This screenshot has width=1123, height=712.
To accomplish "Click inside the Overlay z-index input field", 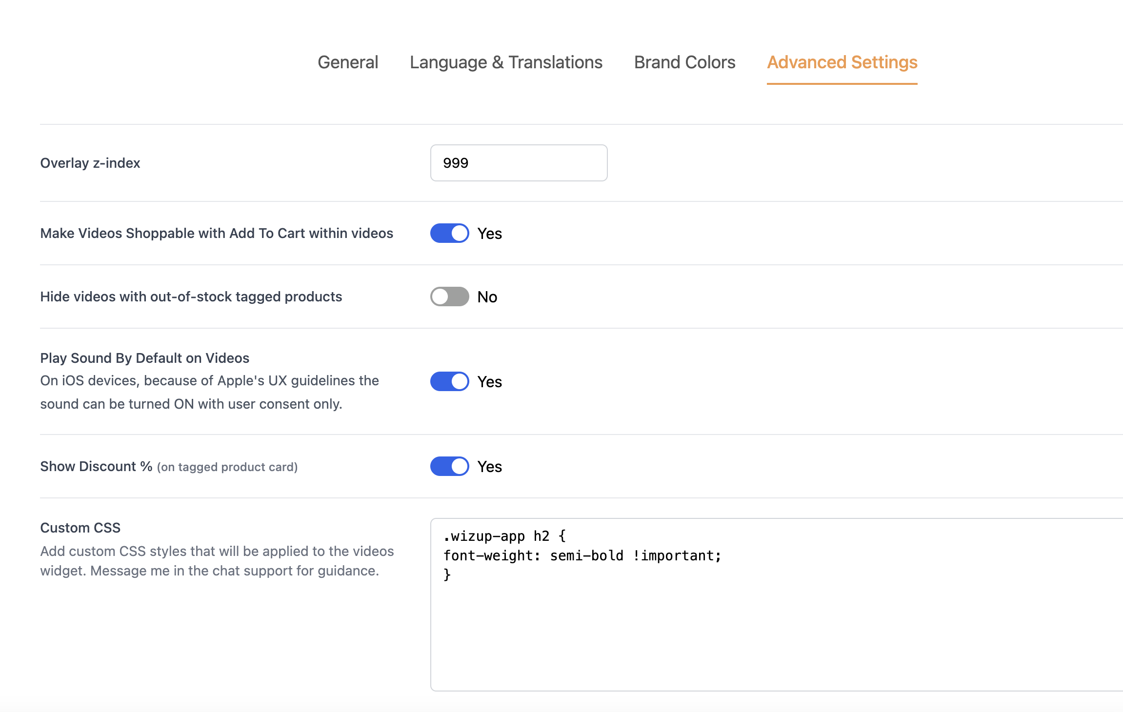I will [518, 162].
